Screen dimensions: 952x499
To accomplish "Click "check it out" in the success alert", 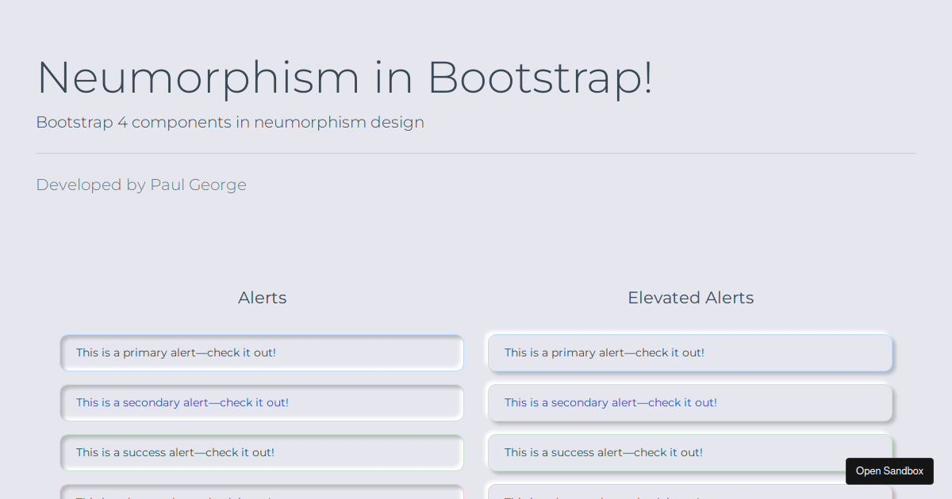I will click(240, 452).
